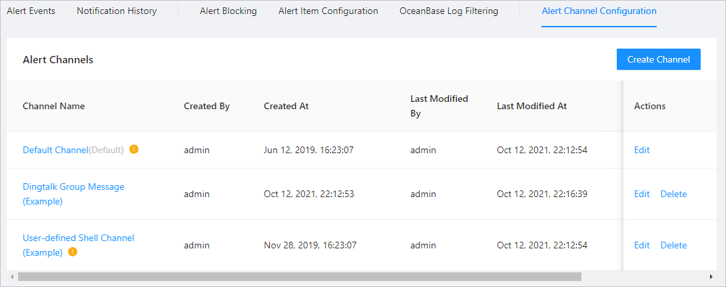726x287 pixels.
Task: Edit the Dingtalk Group Message channel
Action: tap(641, 194)
